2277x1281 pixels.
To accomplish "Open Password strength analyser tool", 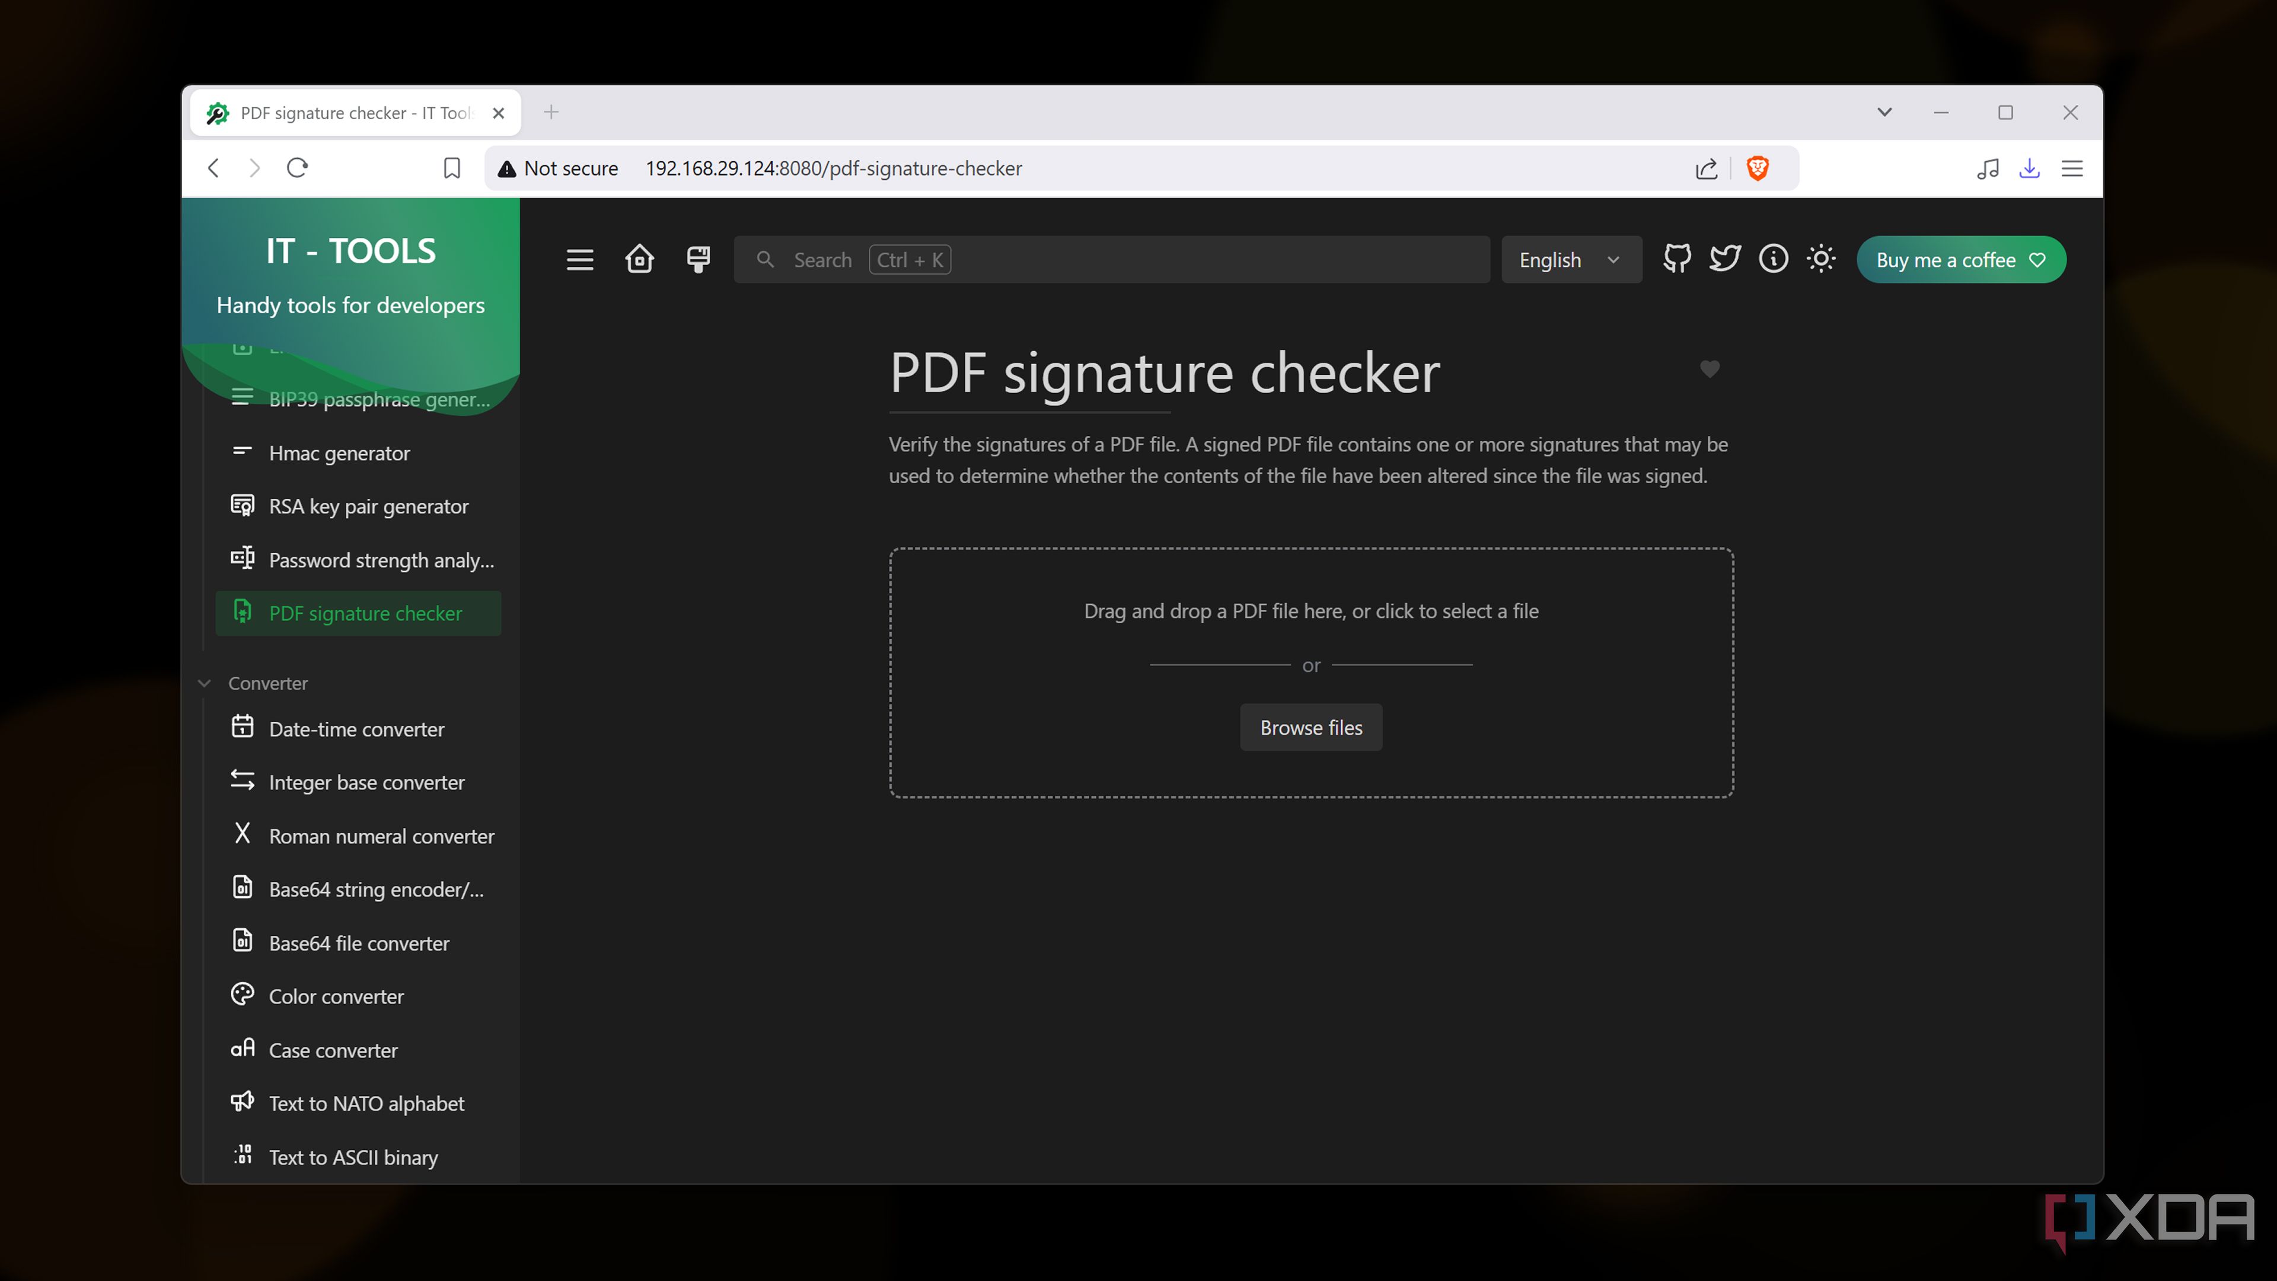I will point(358,560).
